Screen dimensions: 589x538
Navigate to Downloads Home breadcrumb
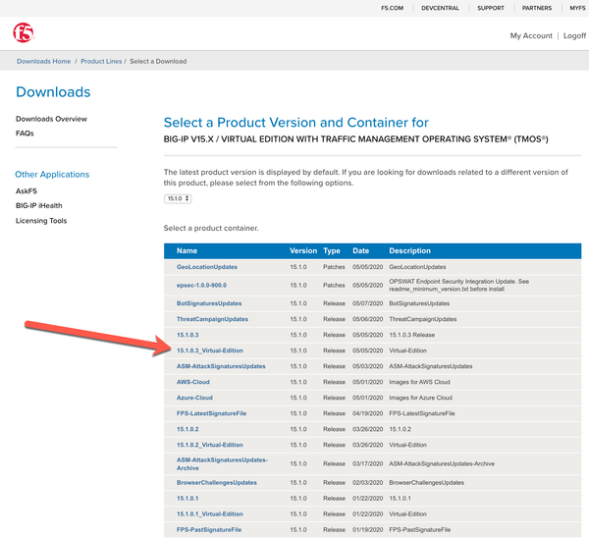(x=44, y=61)
